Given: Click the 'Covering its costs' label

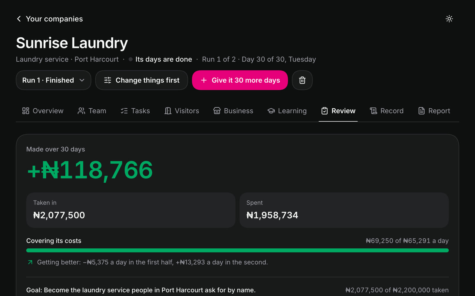Looking at the screenshot, I should coord(54,241).
